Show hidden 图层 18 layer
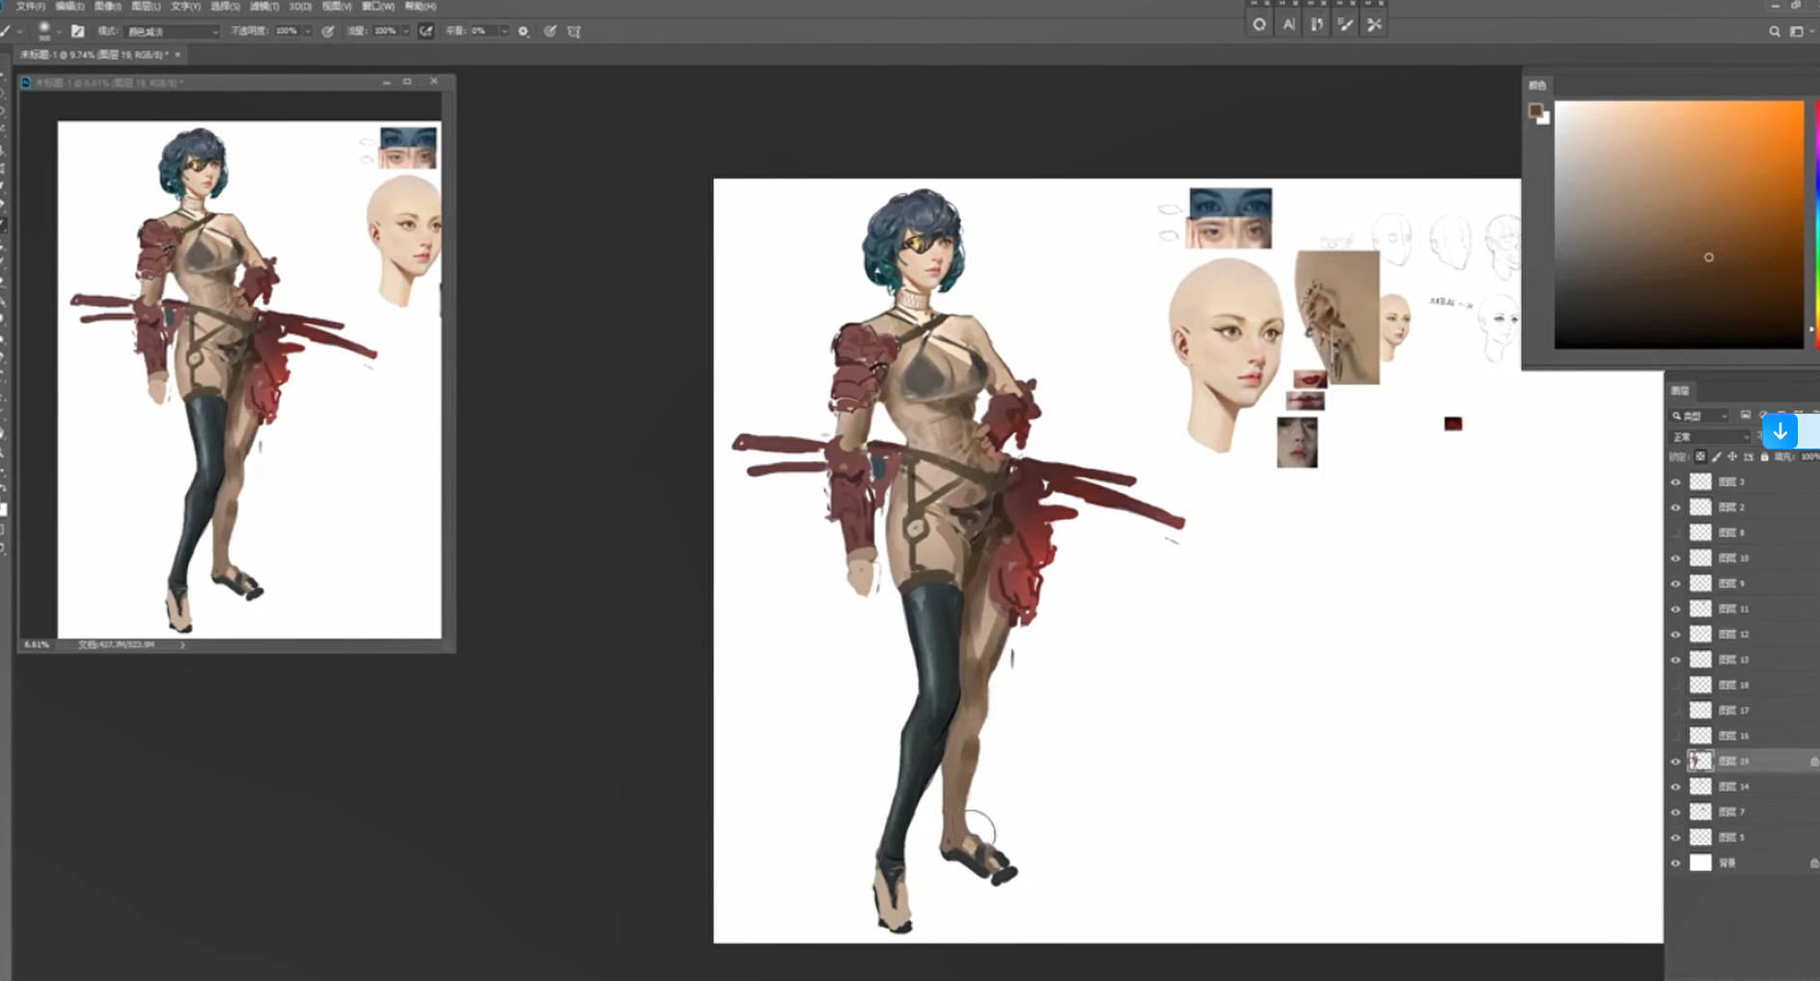The image size is (1820, 981). coord(1675,685)
